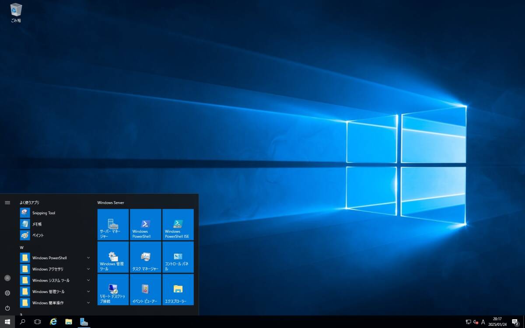The width and height of the screenshot is (525, 328).
Task: Open the コントロール パネル tile
Action: pyautogui.click(x=178, y=257)
